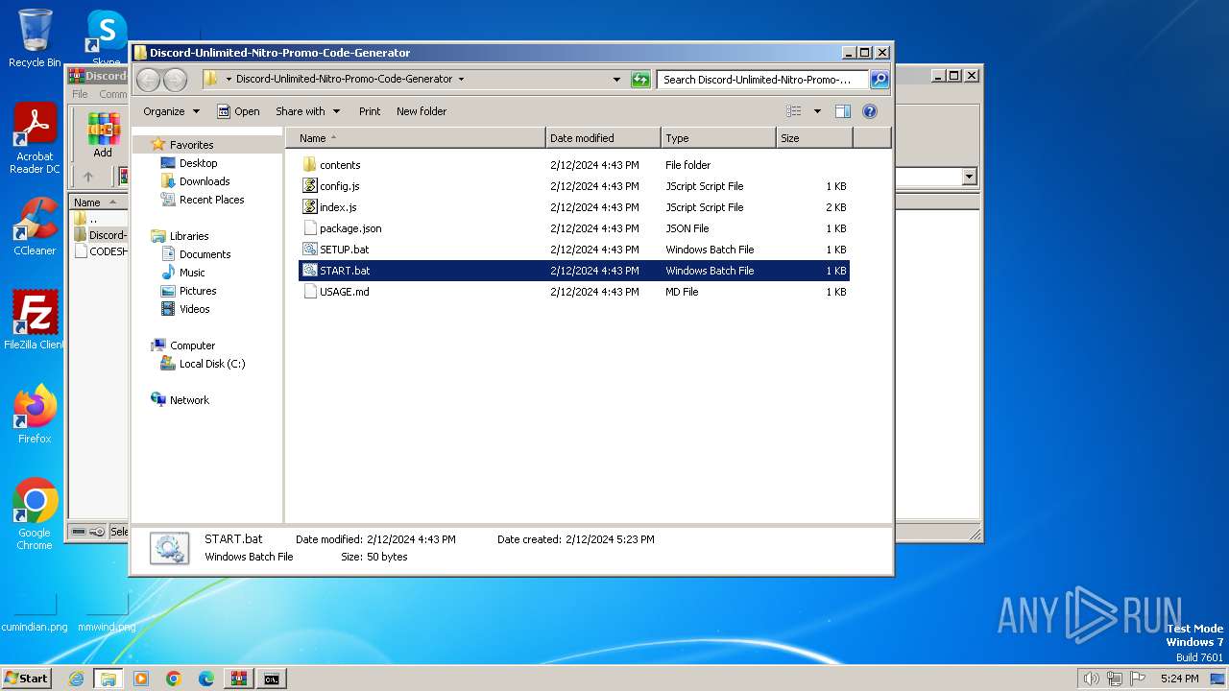Open the volume speaker tray icon
This screenshot has width=1229, height=691.
coord(1091,679)
